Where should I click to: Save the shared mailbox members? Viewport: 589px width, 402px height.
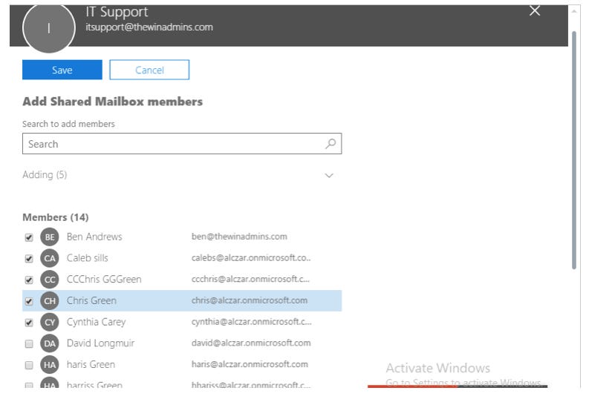[x=62, y=70]
